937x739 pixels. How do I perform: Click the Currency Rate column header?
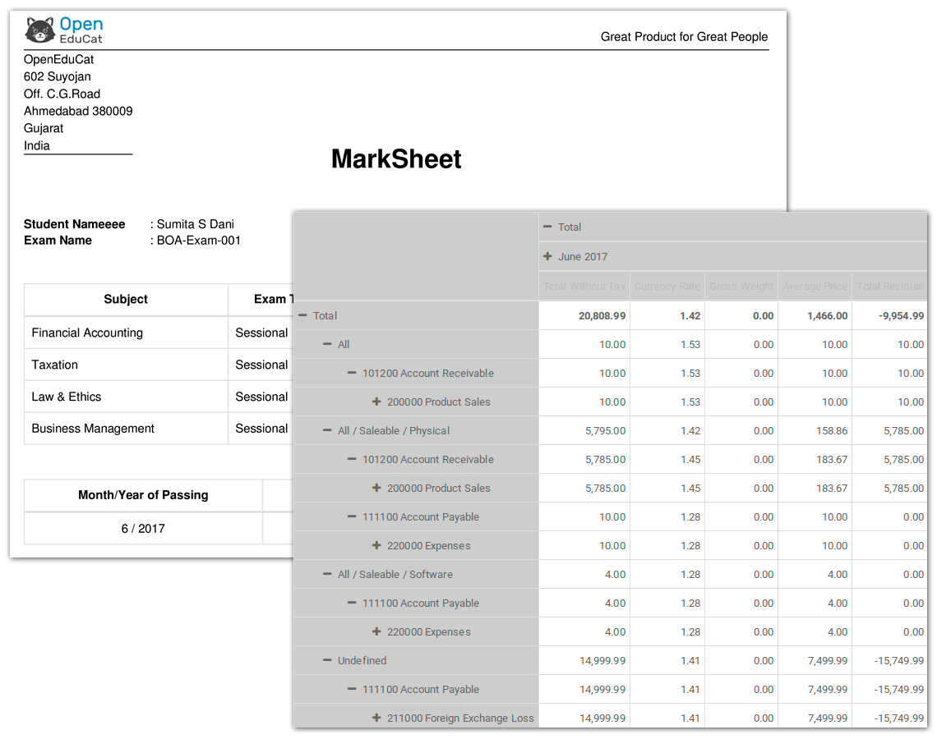668,286
